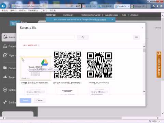Open the Android link in top nav
The image size is (164, 123).
point(134,15)
